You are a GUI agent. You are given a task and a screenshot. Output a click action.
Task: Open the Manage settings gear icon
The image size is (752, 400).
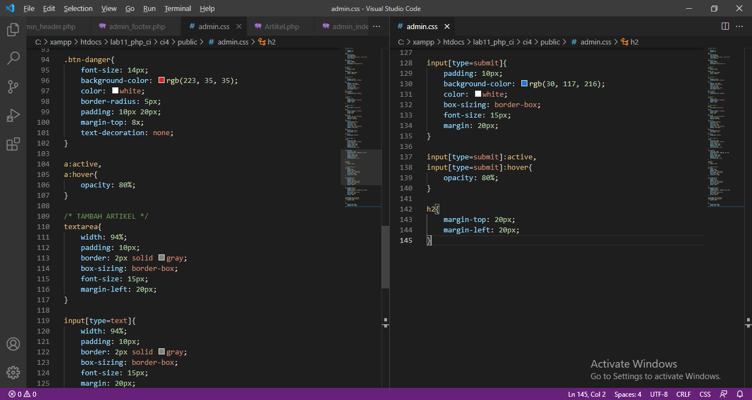click(x=13, y=372)
